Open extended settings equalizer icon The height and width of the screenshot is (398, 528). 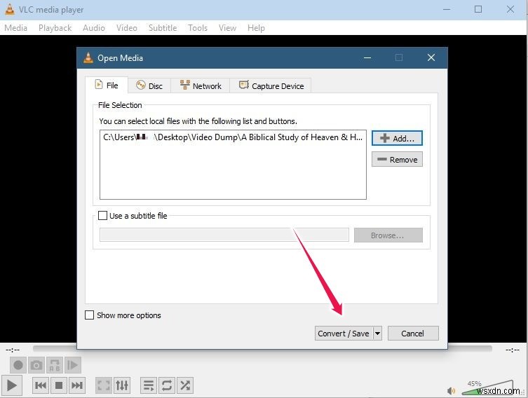pos(122,385)
